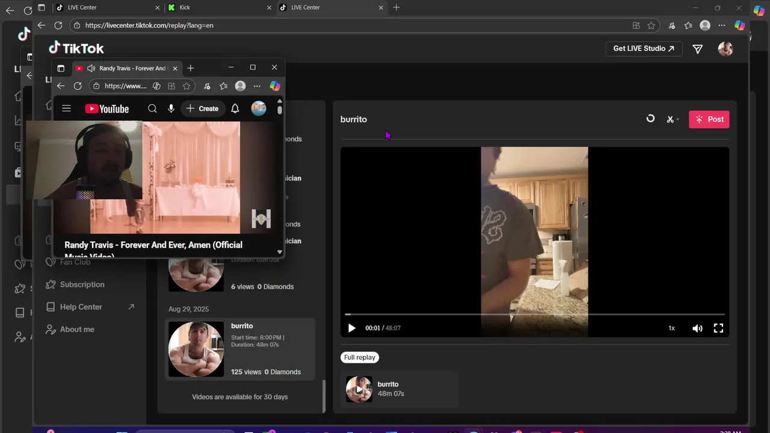The image size is (770, 433).
Task: Open a new tab in main browser
Action: pyautogui.click(x=396, y=8)
